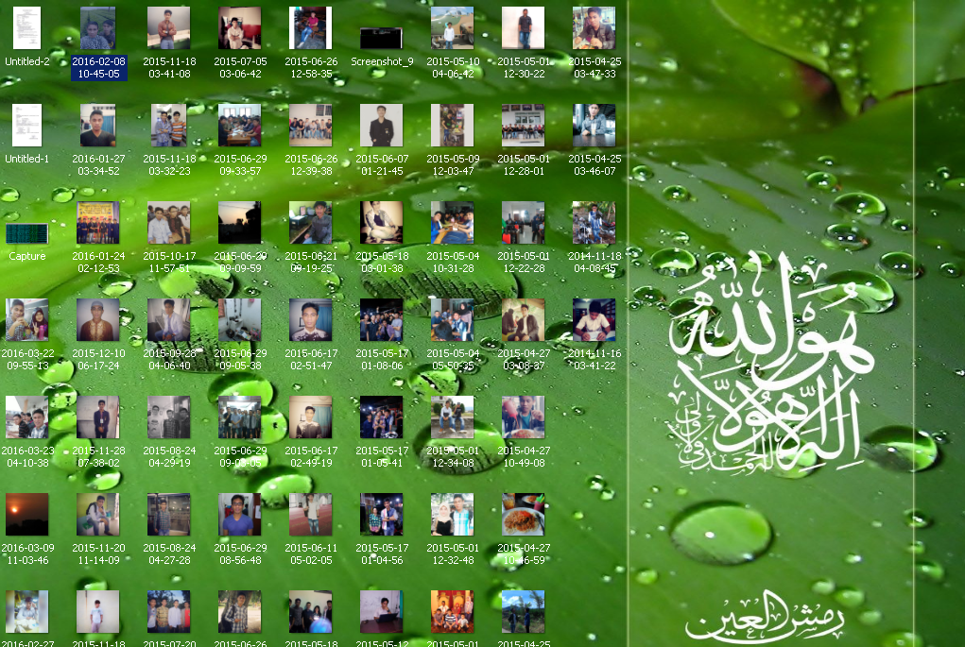
Task: Select photo 2015-06-29 09-05-38
Action: (240, 320)
